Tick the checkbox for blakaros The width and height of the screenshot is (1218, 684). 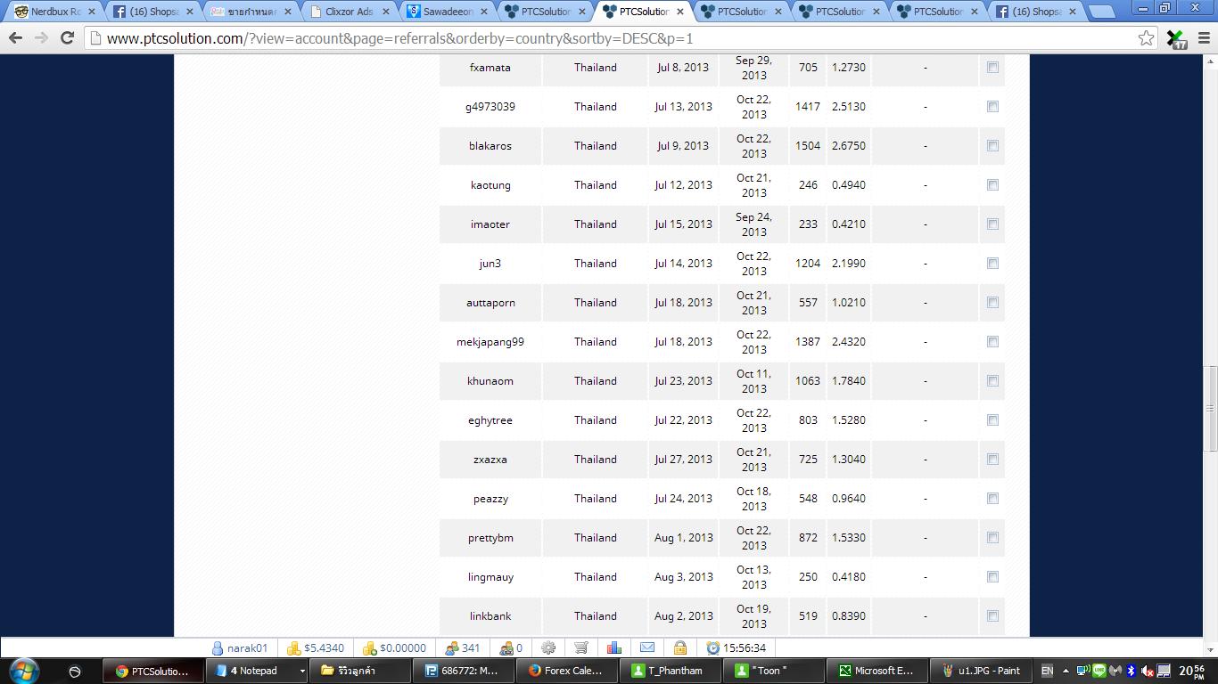(992, 146)
